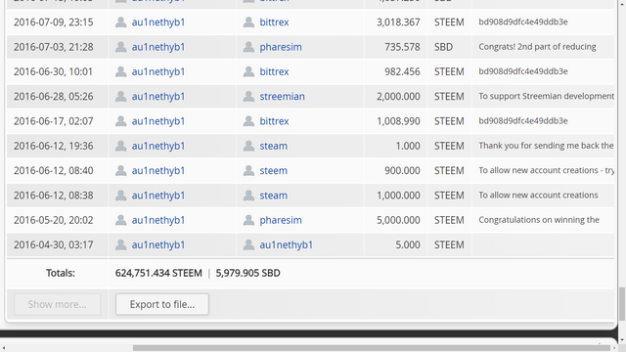626x352 pixels.
Task: Click avatar icon beside bittrex in 1,008.990 row
Action: coord(248,121)
